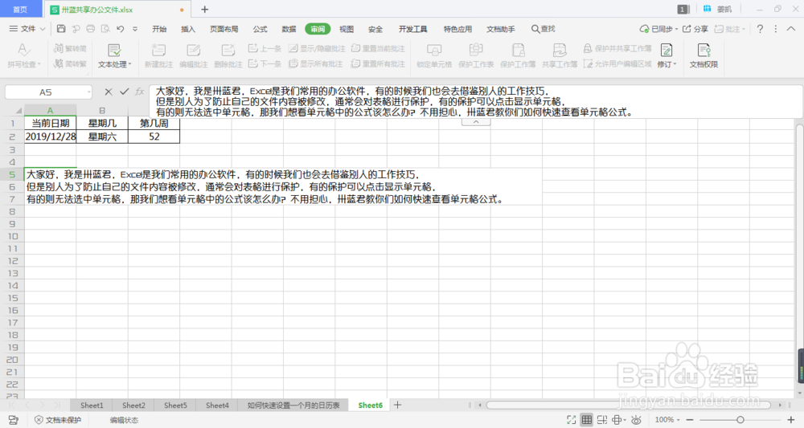The width and height of the screenshot is (804, 428).
Task: Click 上一条 previous comment
Action: [x=265, y=48]
